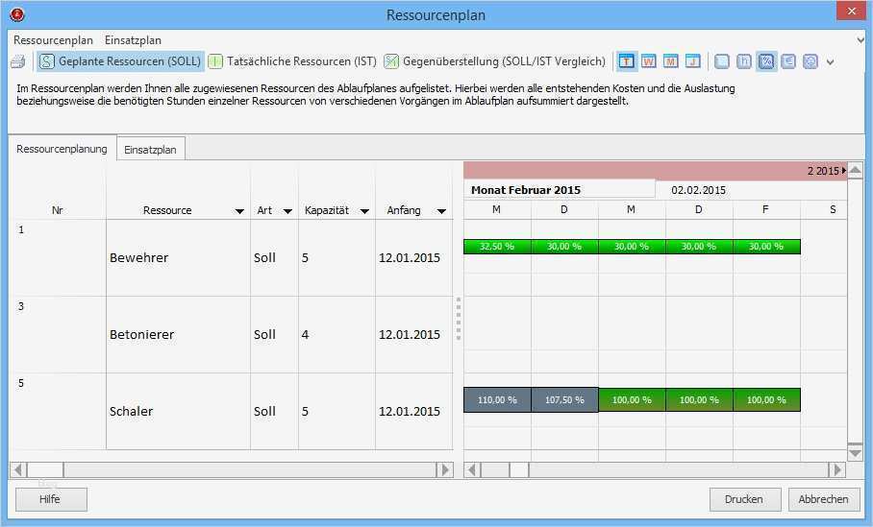Show values in hours (h) icon
The width and height of the screenshot is (873, 527).
click(x=744, y=61)
